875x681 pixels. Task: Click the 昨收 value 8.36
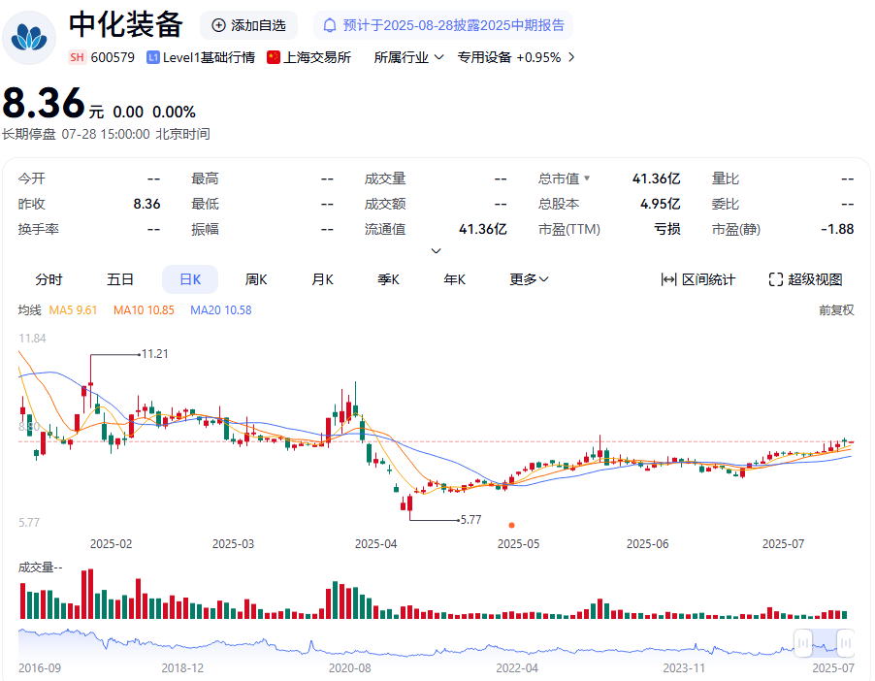(x=146, y=204)
